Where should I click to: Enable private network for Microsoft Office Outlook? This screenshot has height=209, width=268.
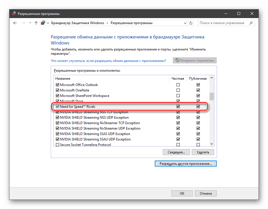(x=178, y=85)
